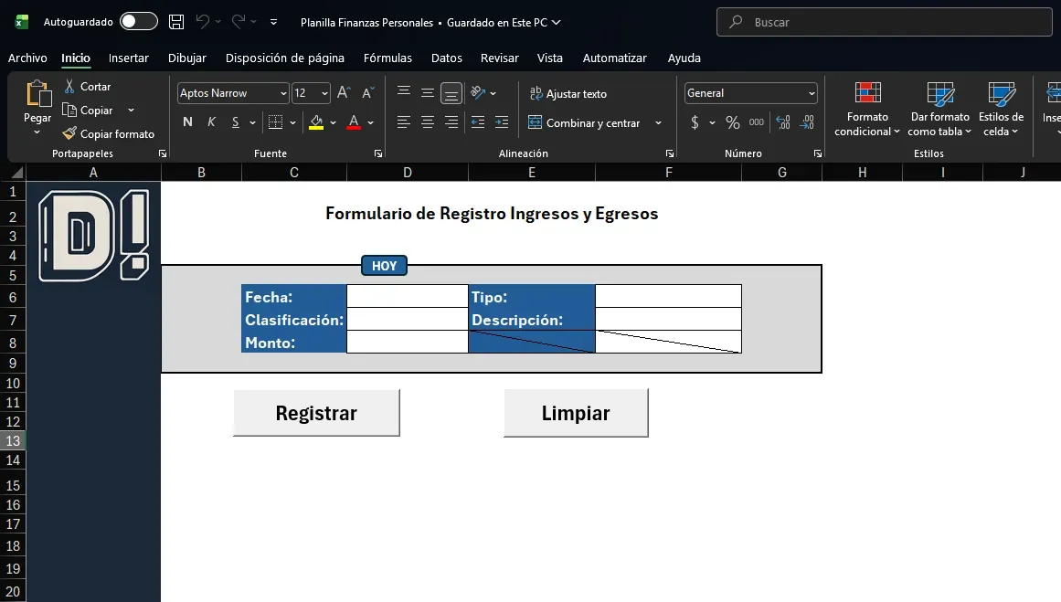Click the Registrar button
This screenshot has height=602, width=1061.
pyautogui.click(x=317, y=413)
